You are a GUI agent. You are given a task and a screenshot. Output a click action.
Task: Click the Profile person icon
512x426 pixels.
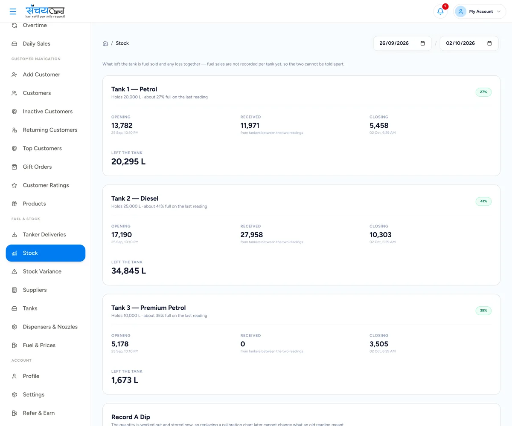pos(14,376)
